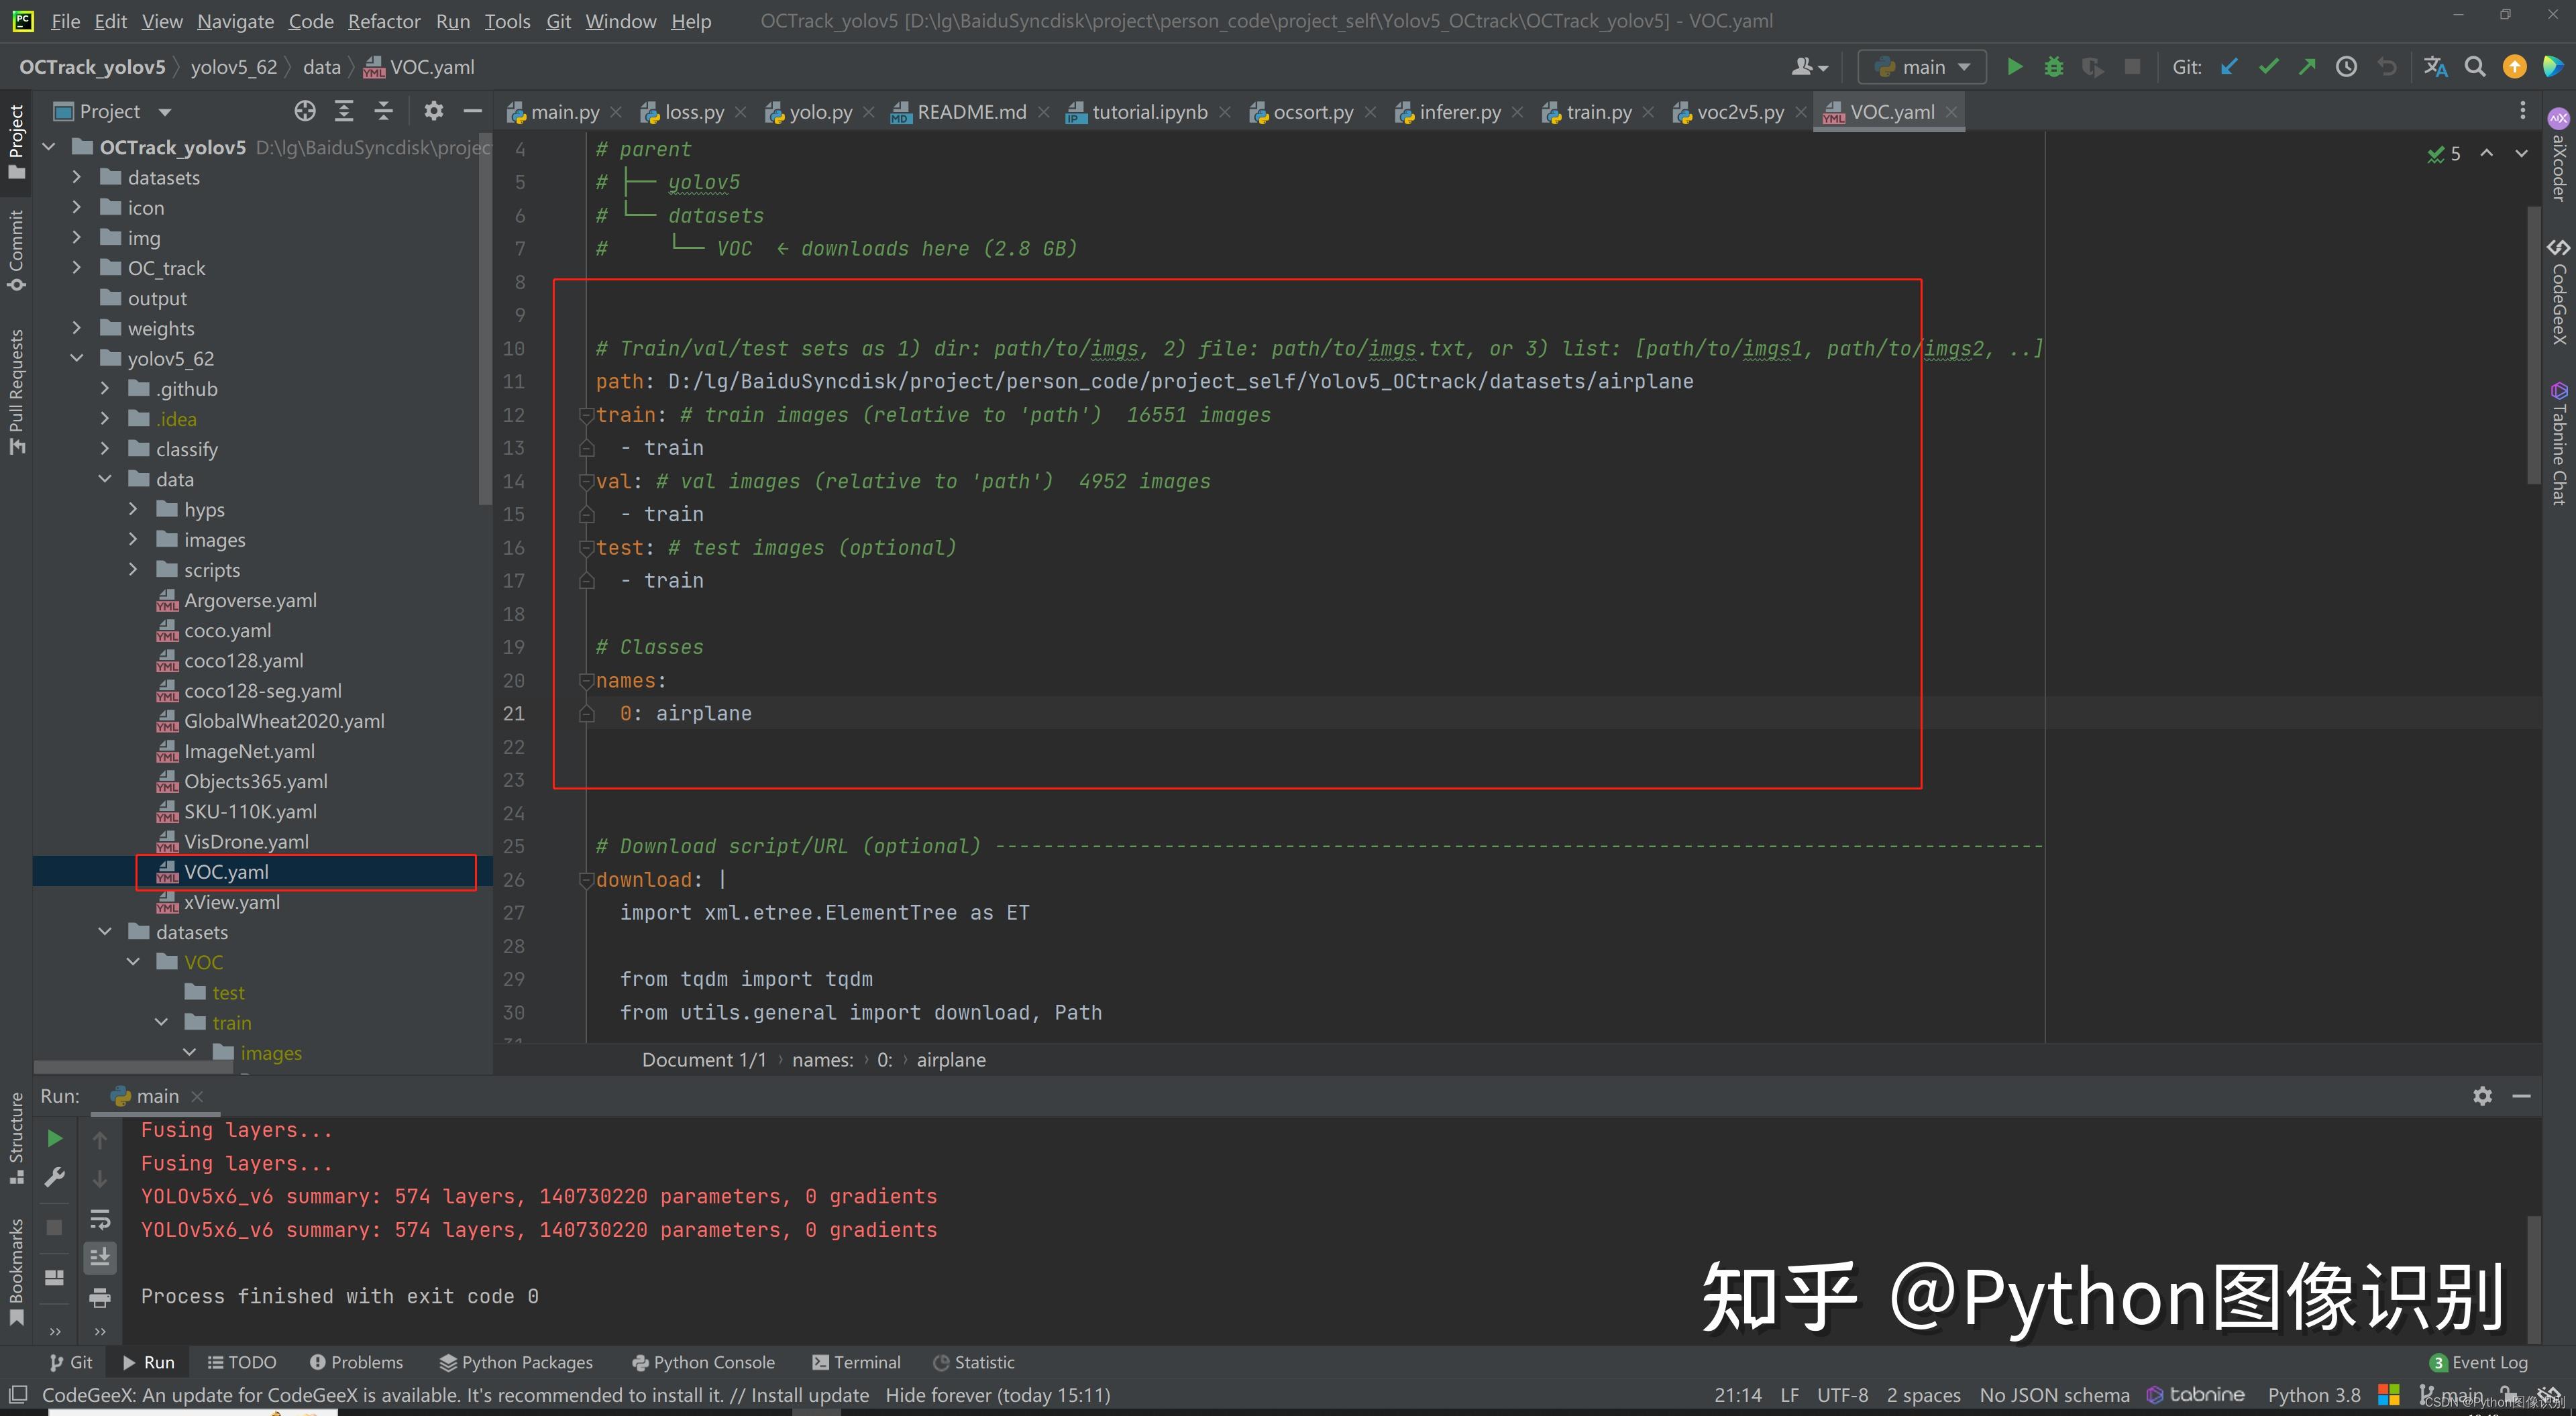2576x1416 pixels.
Task: Commit changes via the Git checkmark icon
Action: [2268, 66]
